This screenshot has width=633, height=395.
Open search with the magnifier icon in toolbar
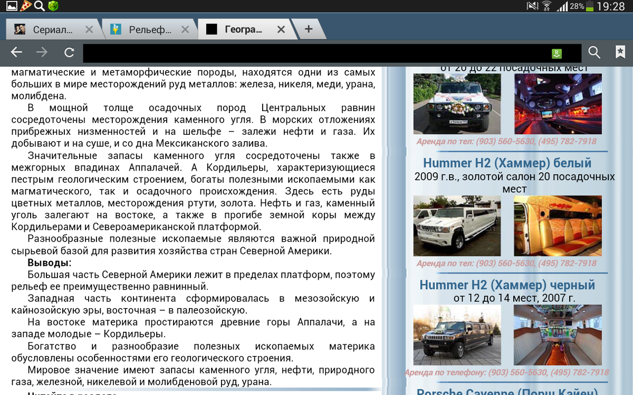[x=594, y=52]
